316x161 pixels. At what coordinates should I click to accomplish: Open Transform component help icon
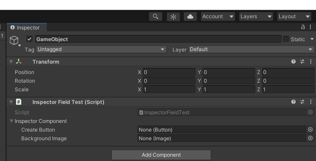(293, 61)
